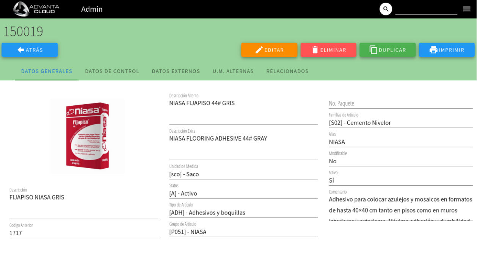Click the Alias value NIASA

point(337,142)
